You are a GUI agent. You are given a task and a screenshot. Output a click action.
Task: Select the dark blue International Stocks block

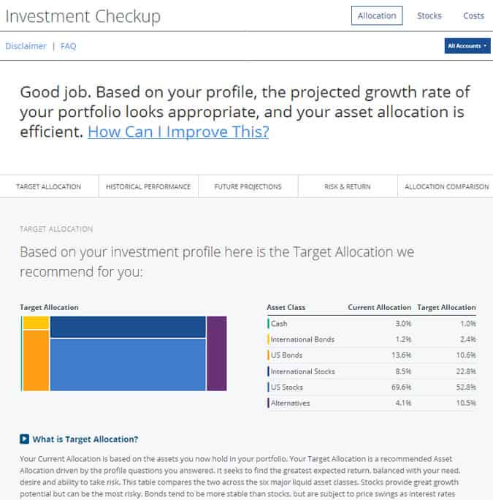(x=128, y=327)
